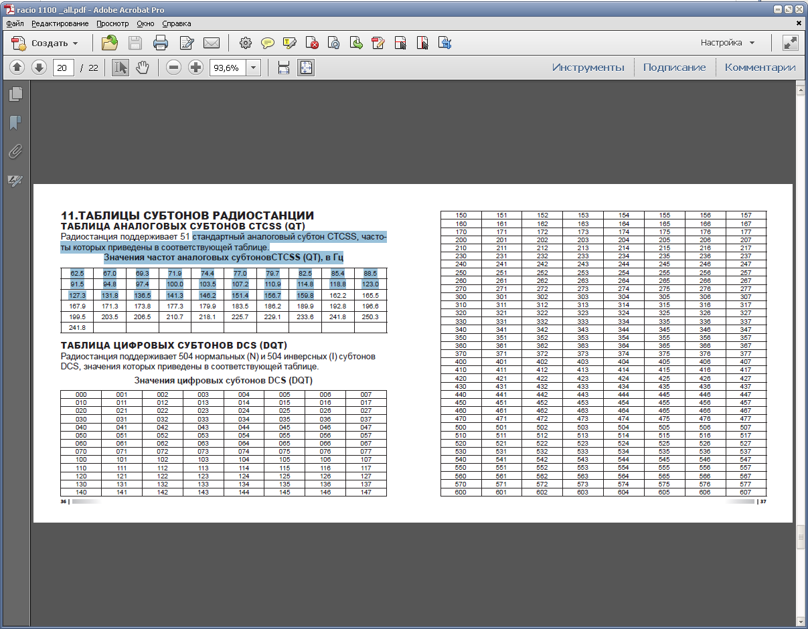Open the Инструменты pane
Screen dimensions: 808x629
(x=588, y=68)
